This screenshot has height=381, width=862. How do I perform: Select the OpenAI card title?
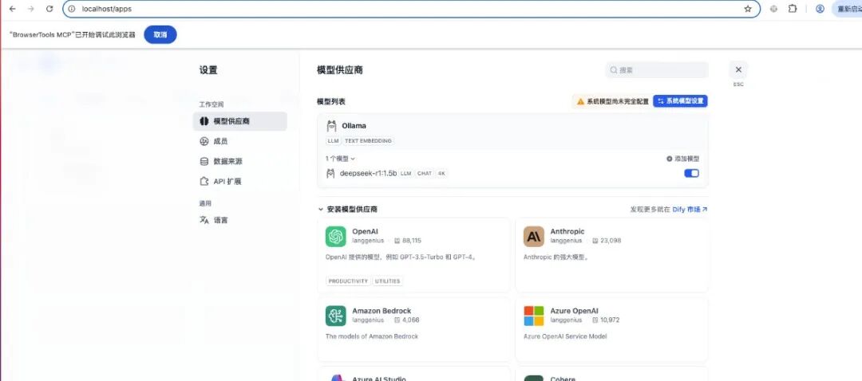coord(365,232)
